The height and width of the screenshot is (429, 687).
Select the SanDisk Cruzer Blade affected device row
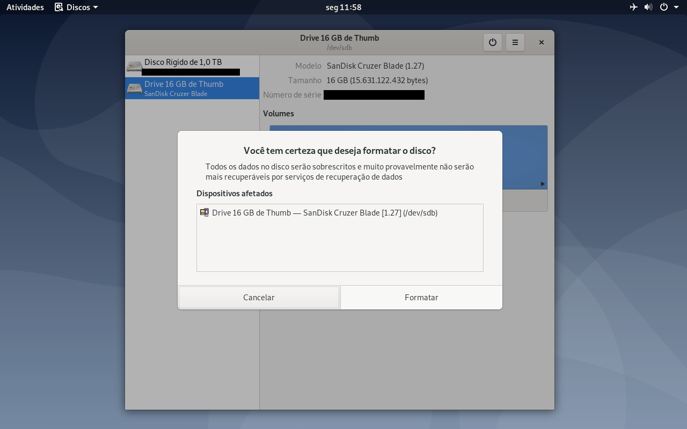(x=340, y=212)
